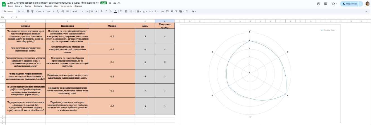Viewport: 371px width, 125px height.
Task: Click the functions sigma icon
Action: point(187,11)
